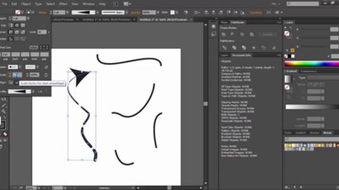Image resolution: width=339 pixels, height=190 pixels.
Task: Pick a color from the spectrum bar
Action: point(311,63)
